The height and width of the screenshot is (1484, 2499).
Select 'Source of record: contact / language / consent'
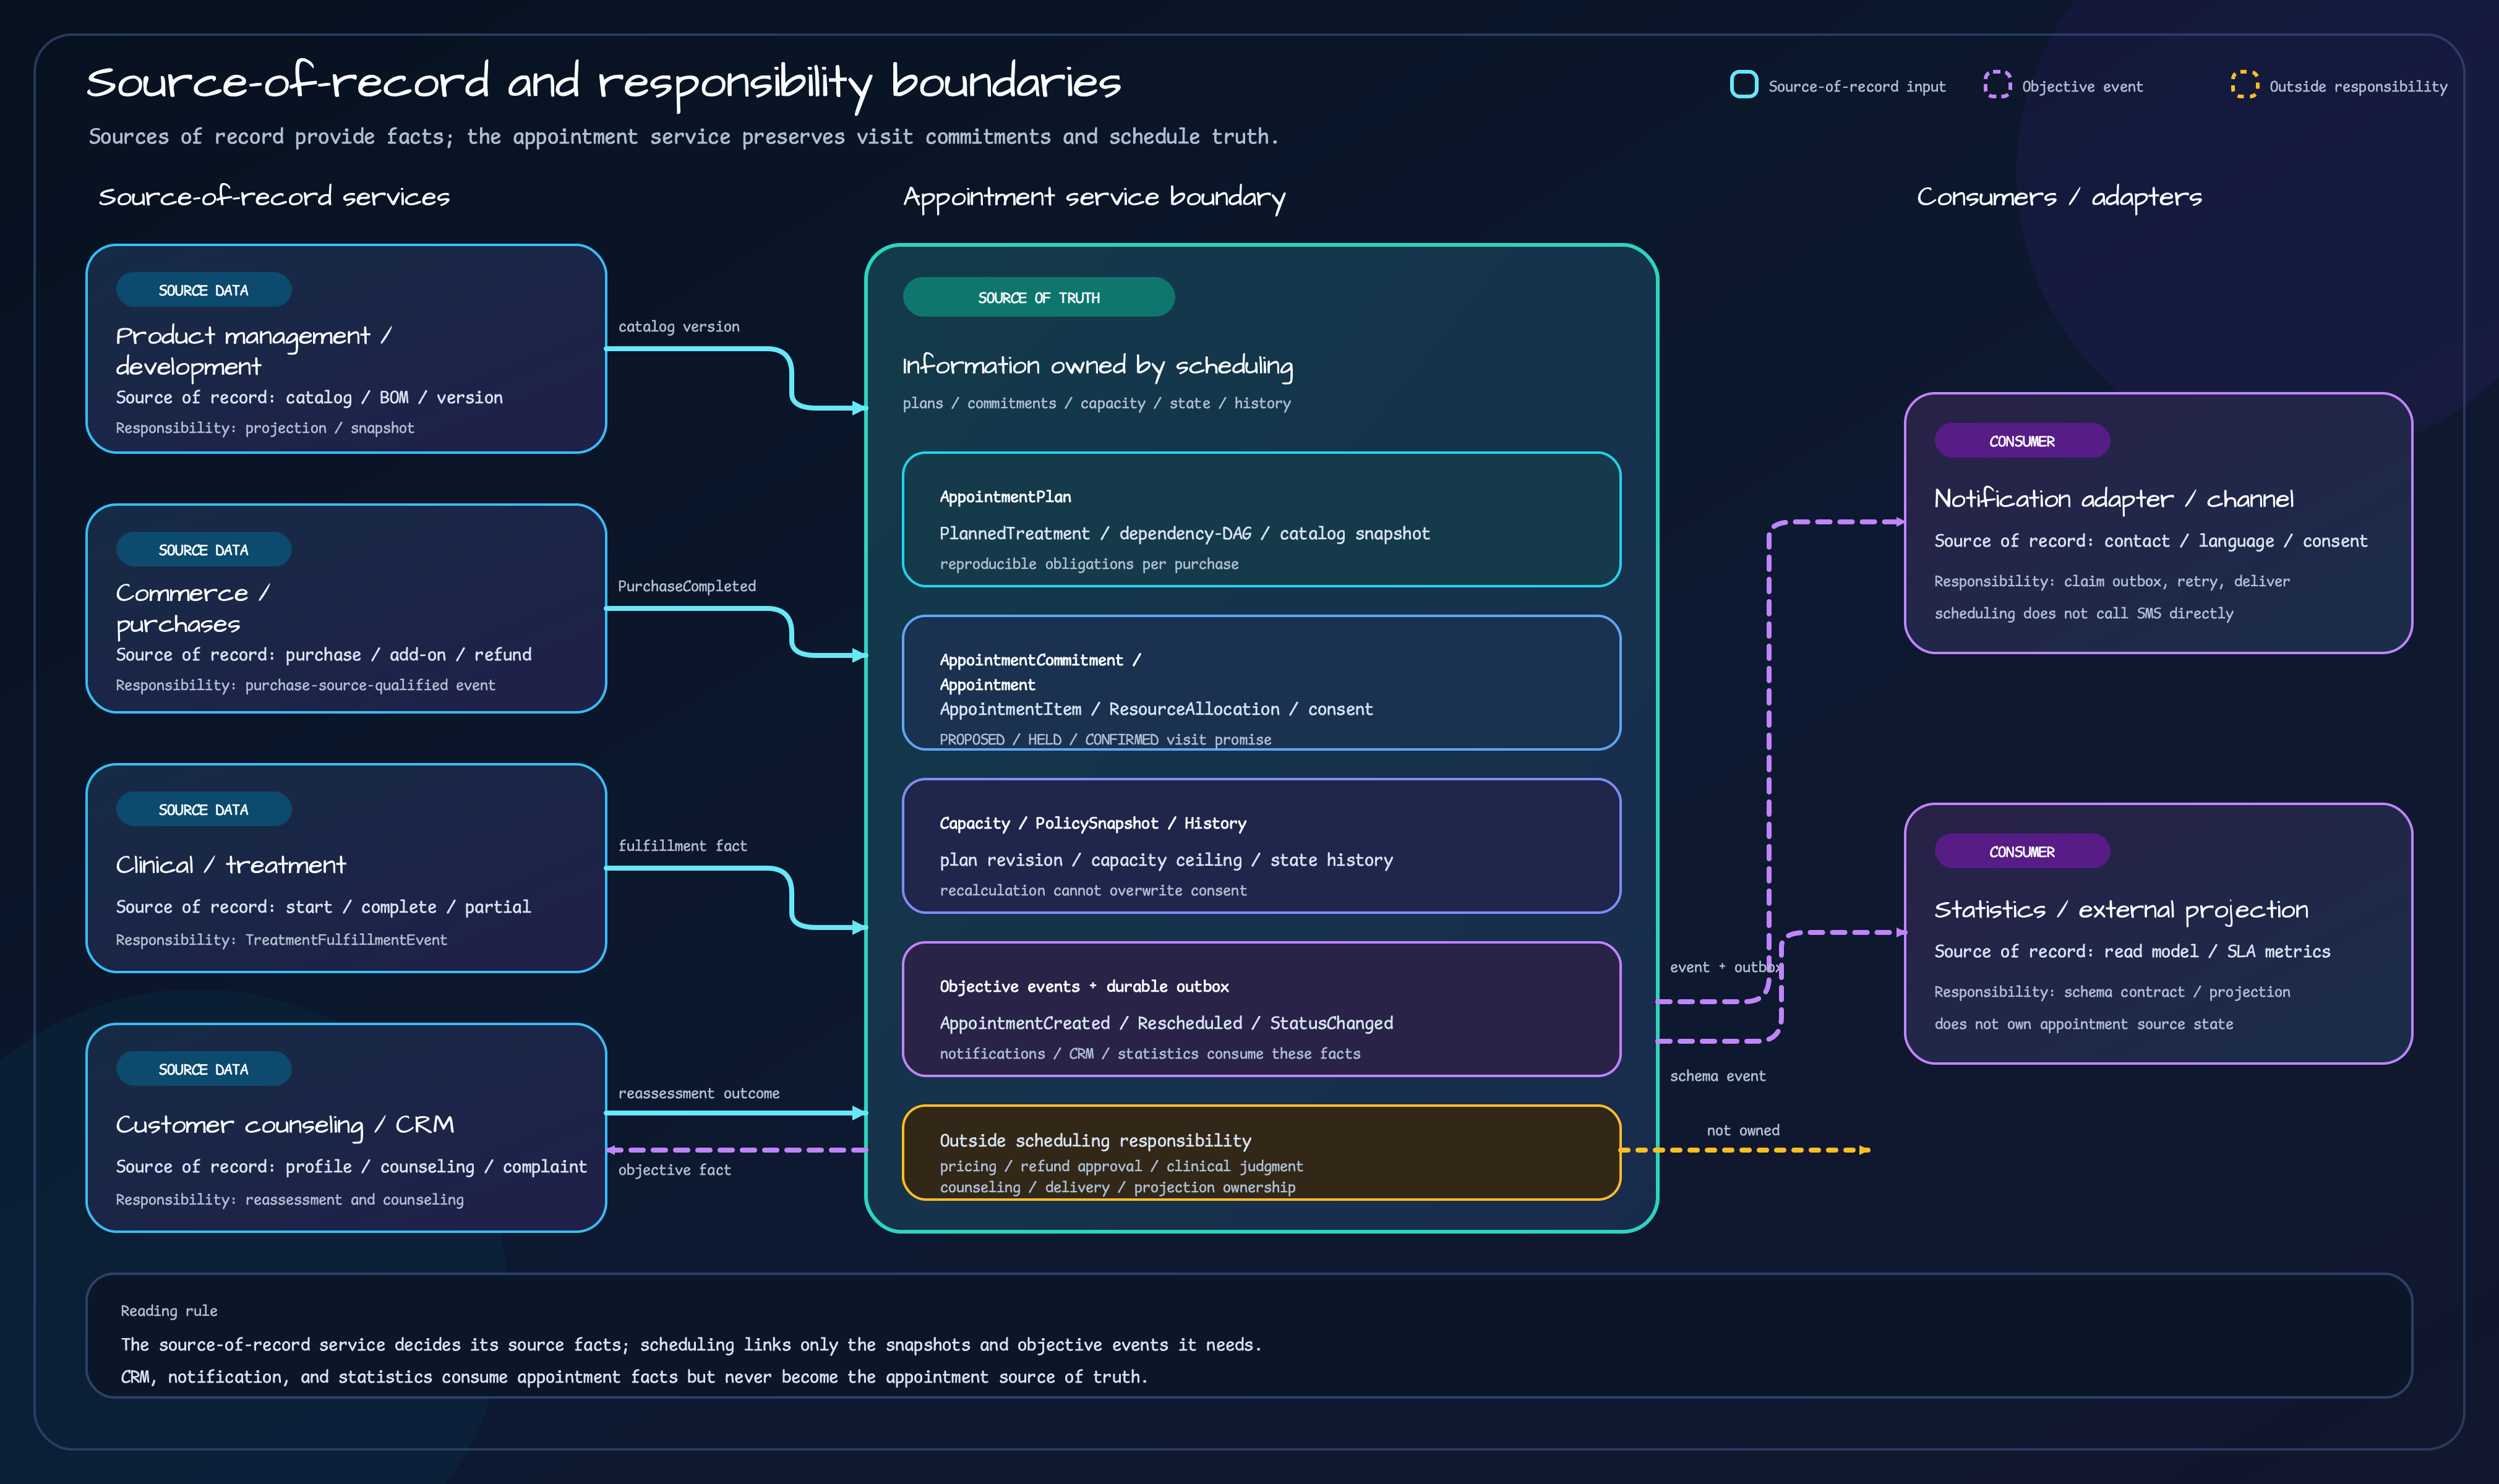[x=2150, y=541]
